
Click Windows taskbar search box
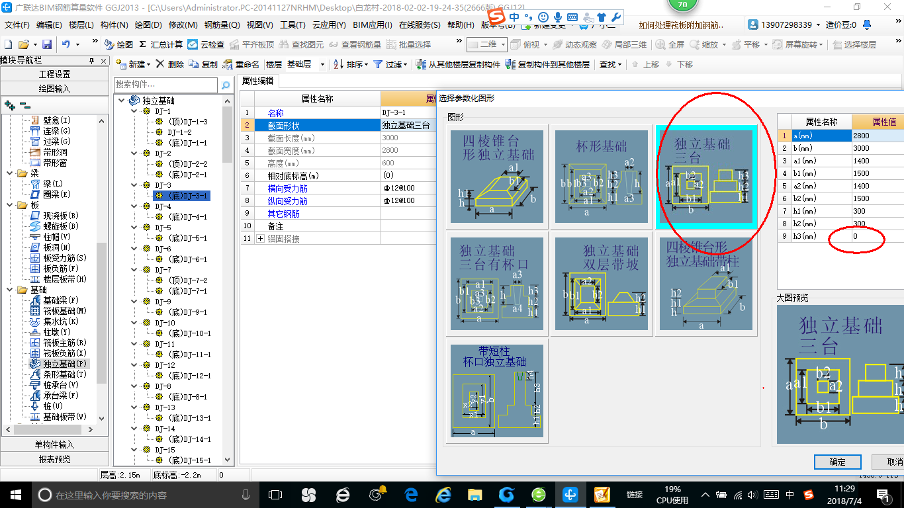tap(144, 494)
